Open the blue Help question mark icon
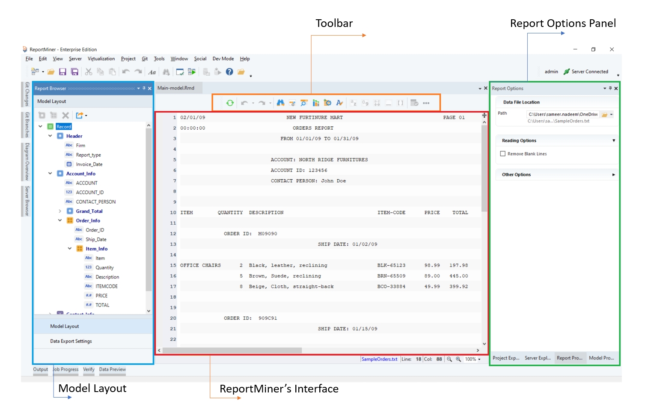 point(229,72)
